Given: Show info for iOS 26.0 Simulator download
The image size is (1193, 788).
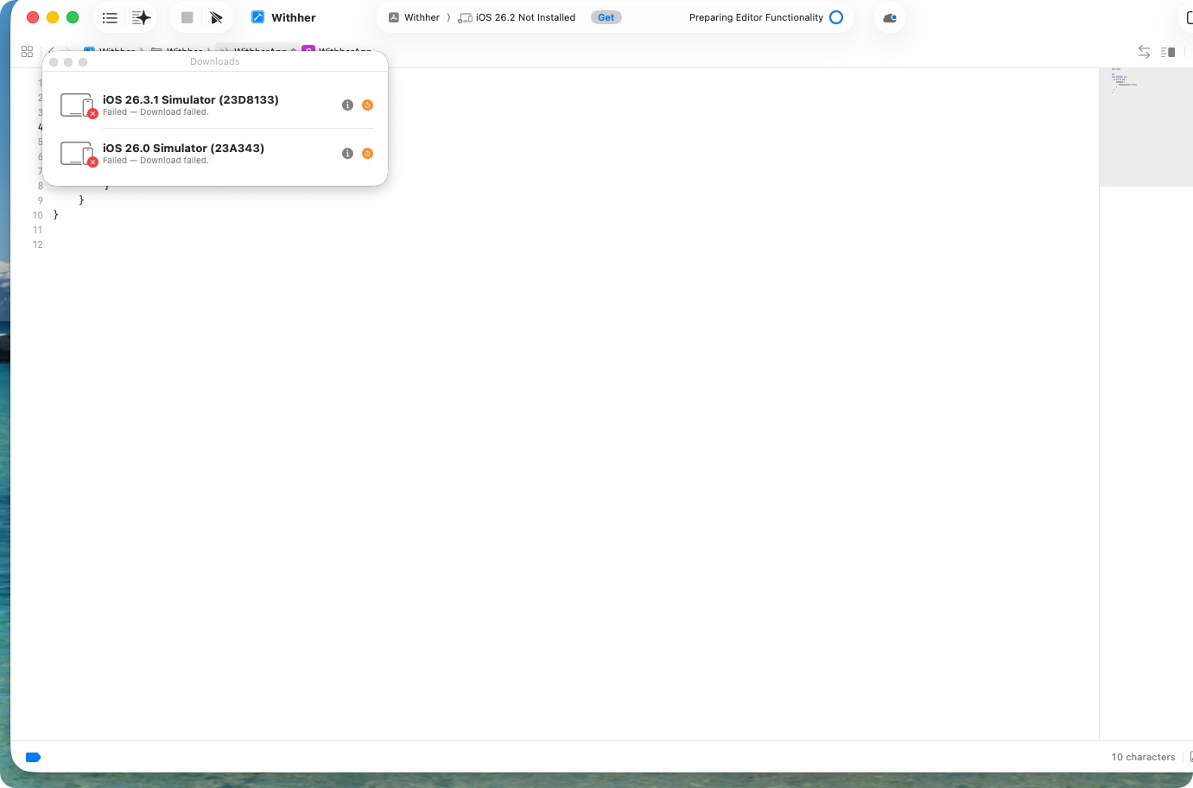Looking at the screenshot, I should [x=347, y=154].
